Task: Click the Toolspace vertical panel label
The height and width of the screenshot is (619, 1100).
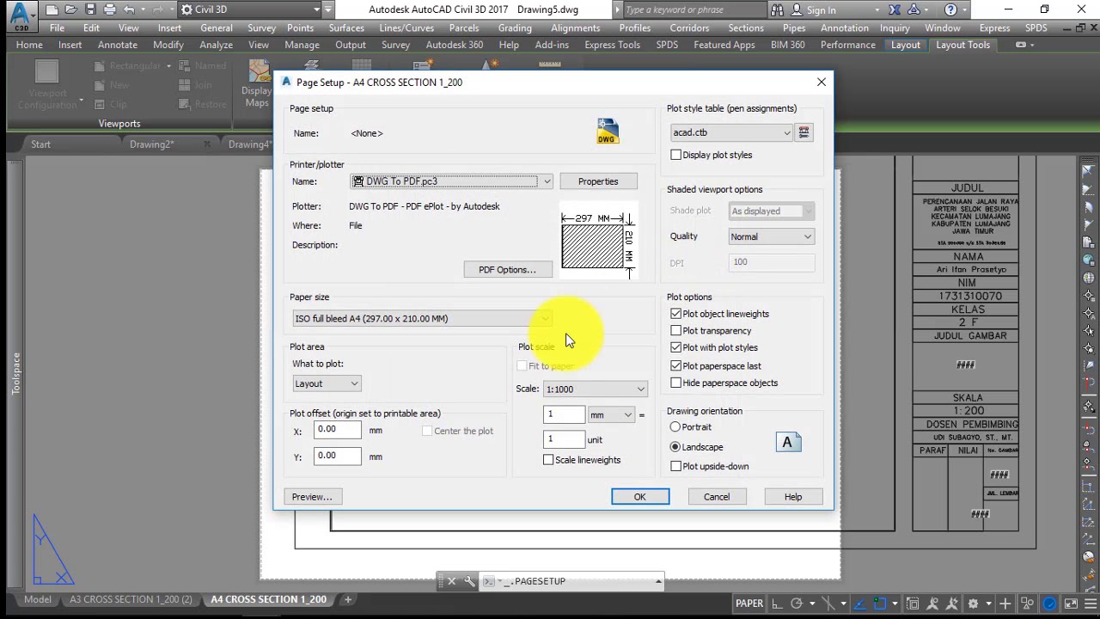Action: pos(15,373)
